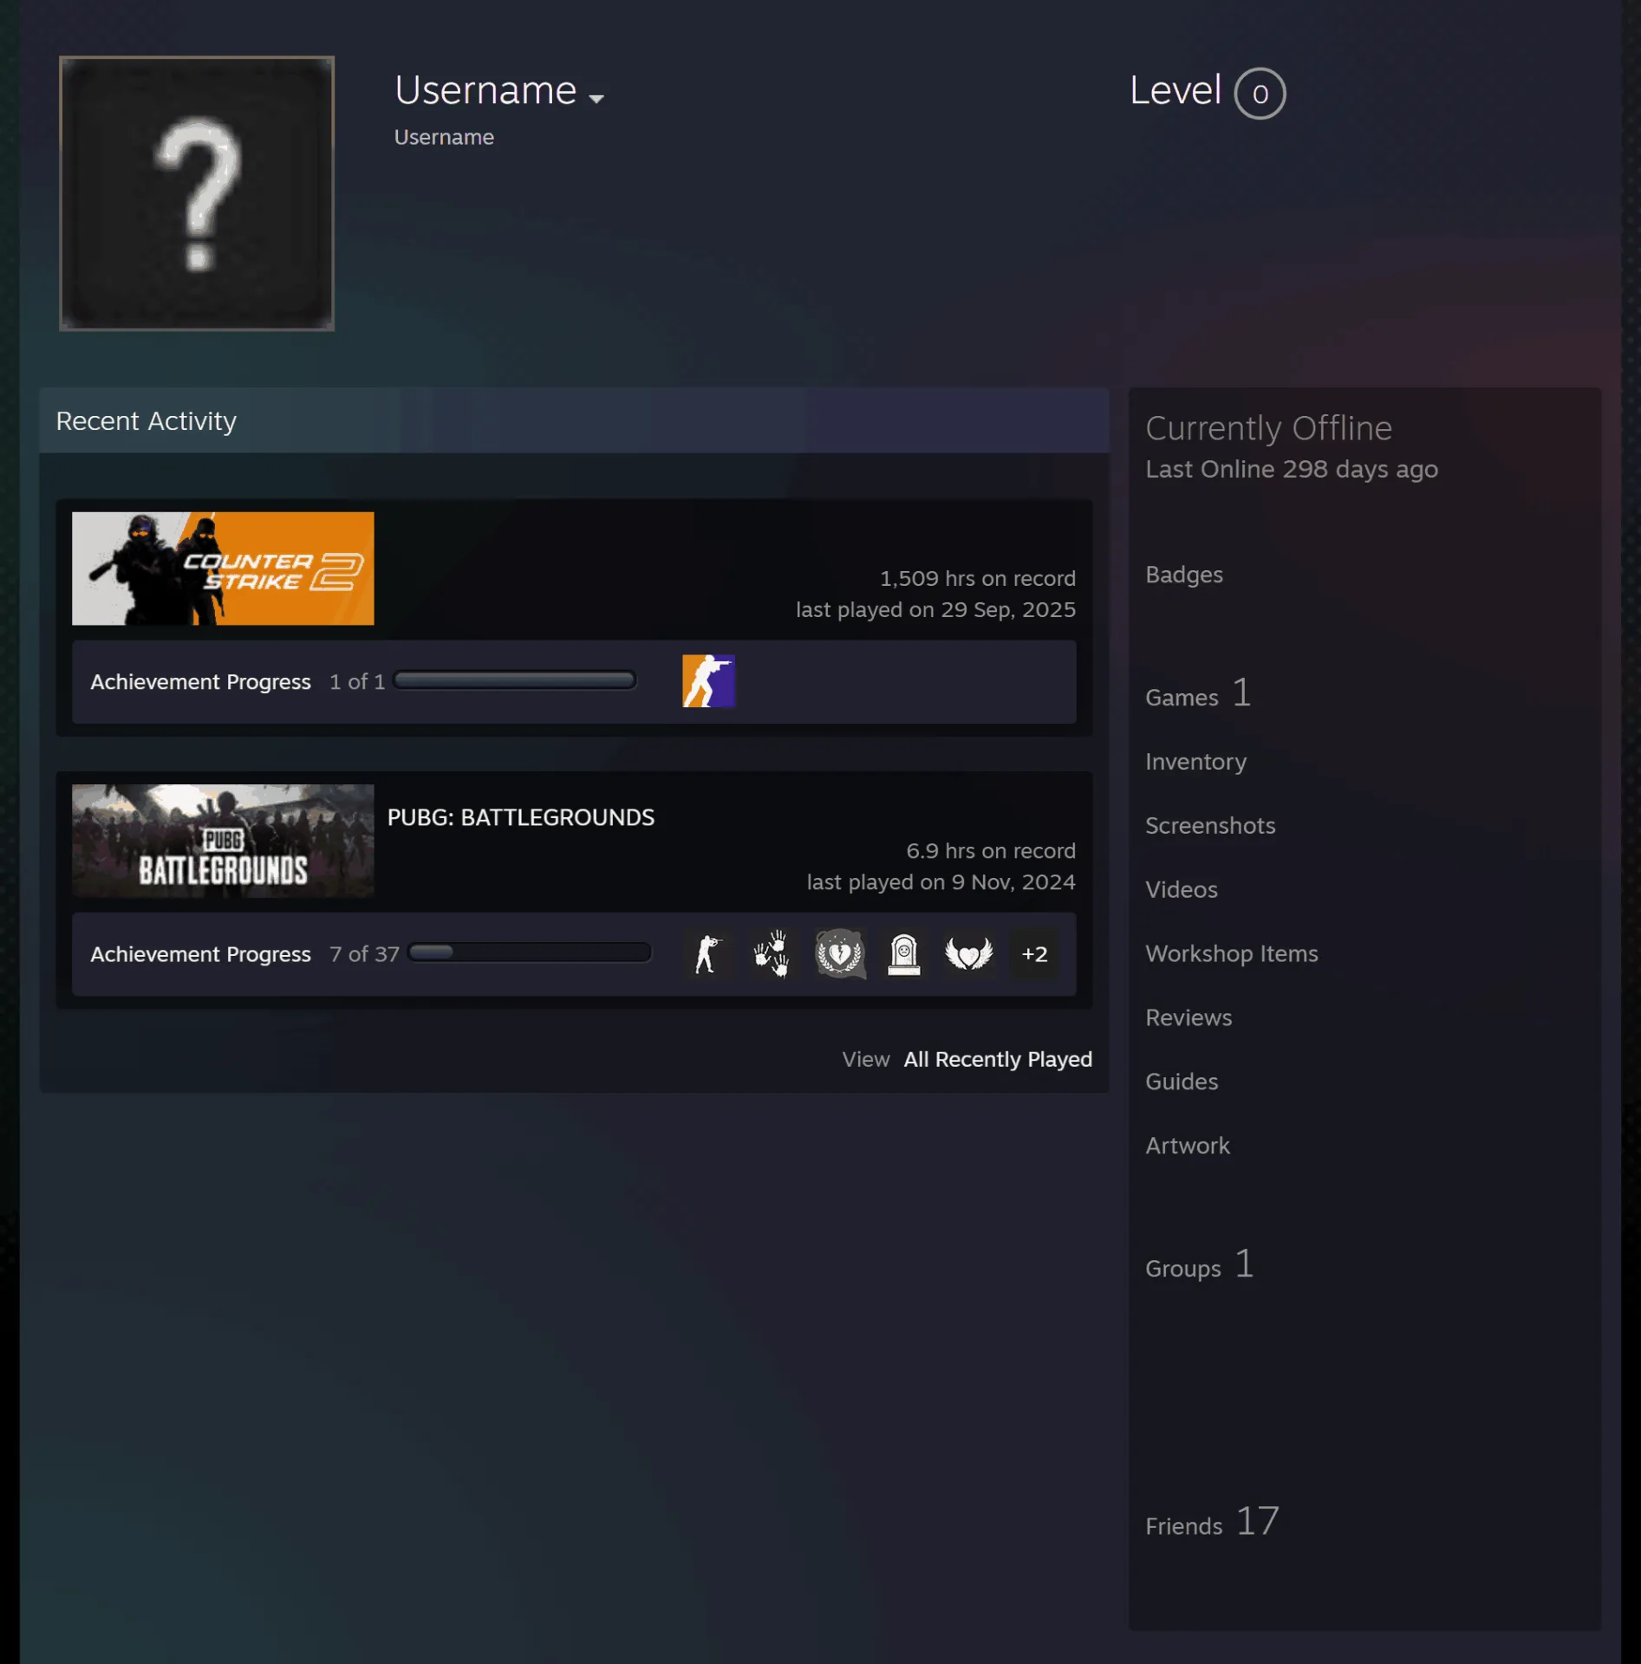Open the PUBG: BATTLEGROUNDS title link

point(521,817)
